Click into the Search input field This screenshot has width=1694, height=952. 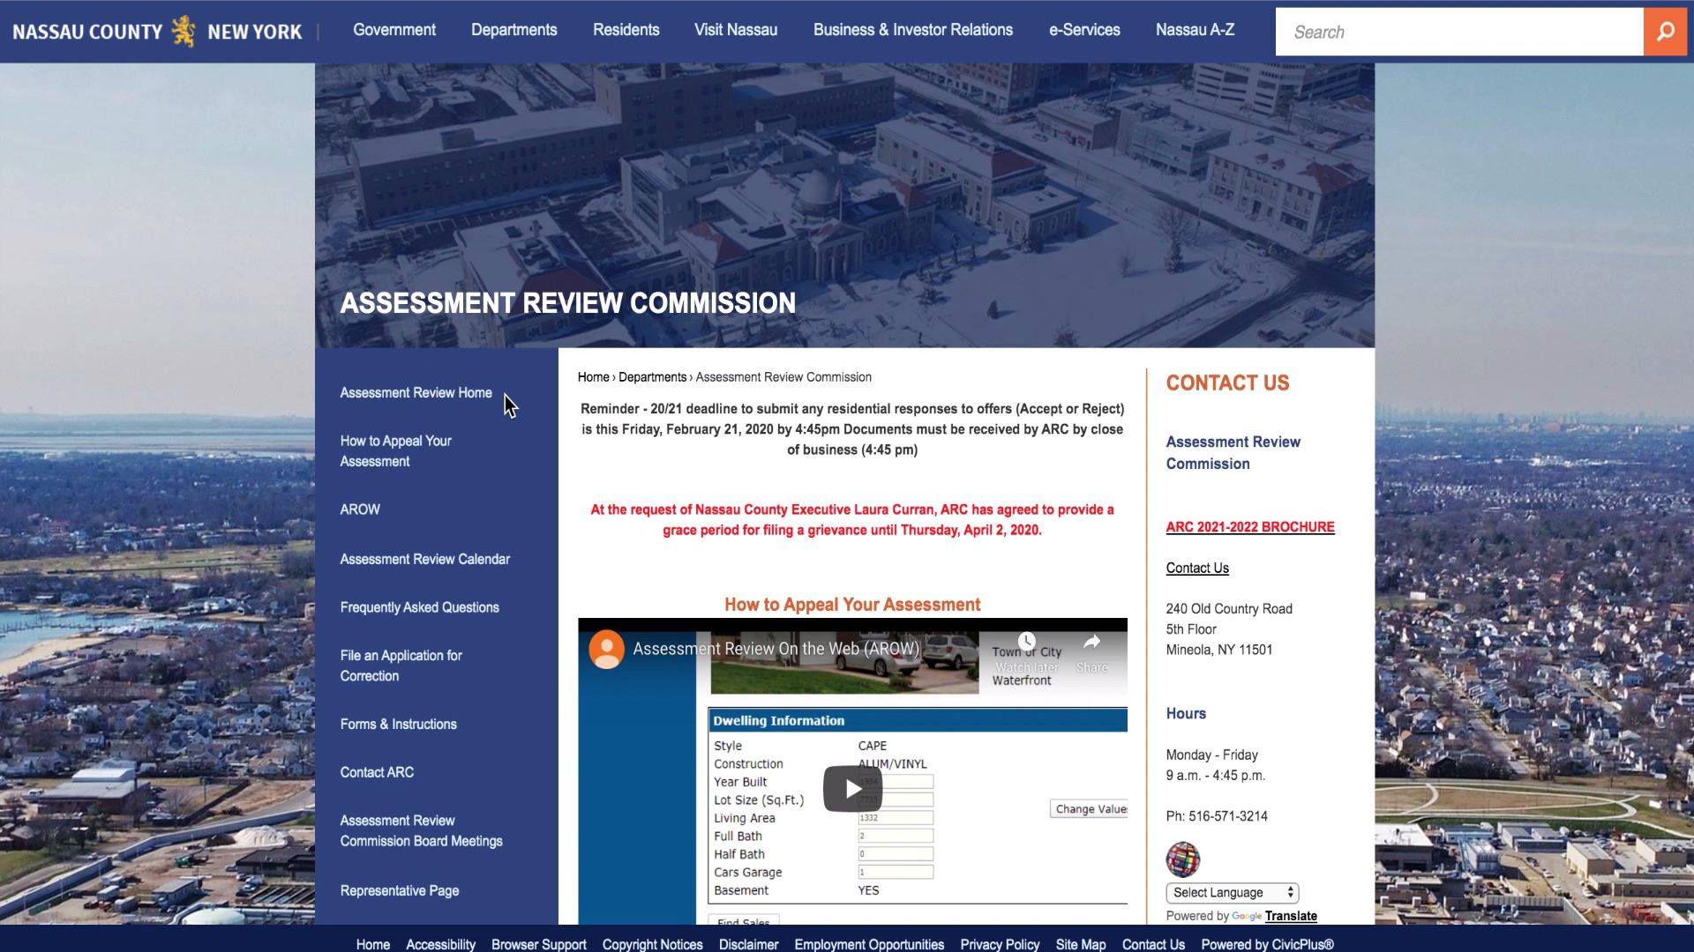(x=1459, y=32)
